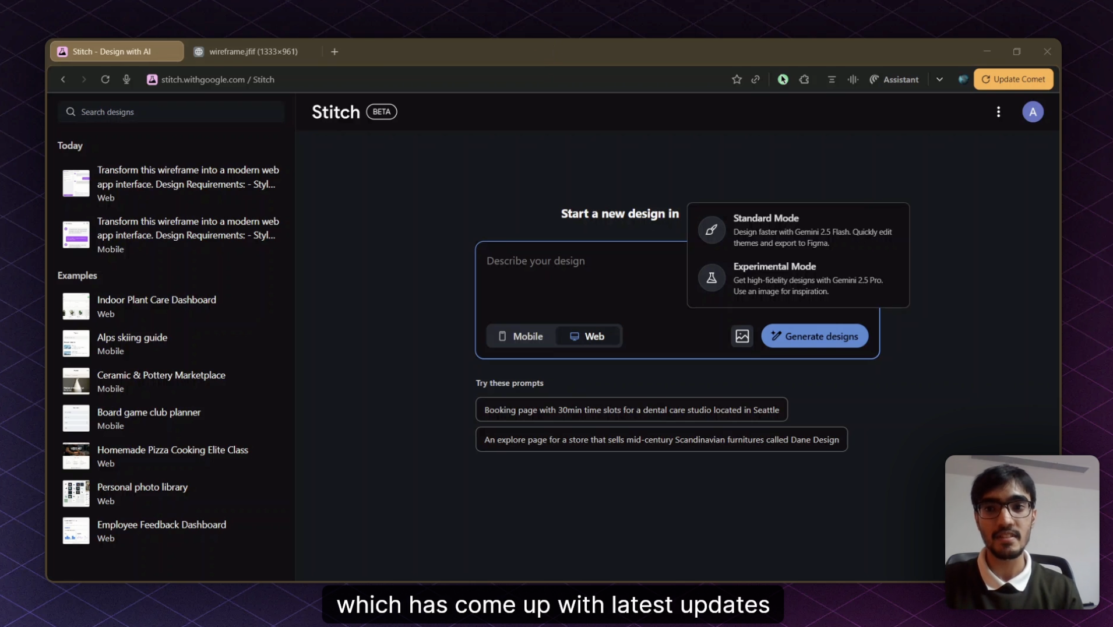Click Homemade Pizza Cooking thumbnail
The image size is (1113, 627).
click(x=76, y=456)
